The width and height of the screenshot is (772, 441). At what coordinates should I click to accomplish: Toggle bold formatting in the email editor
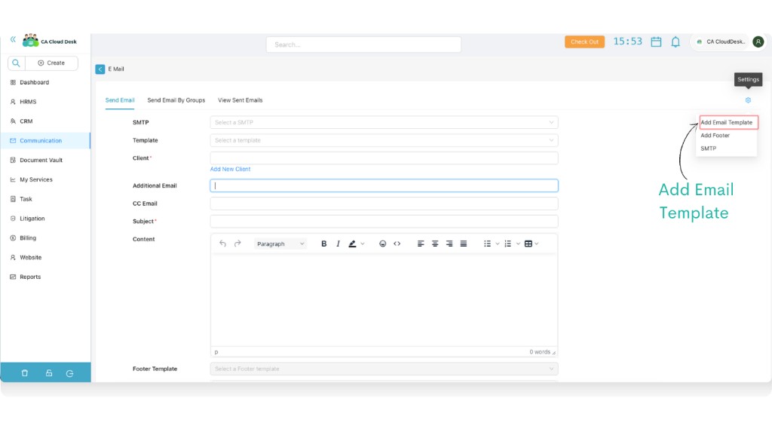click(x=323, y=243)
